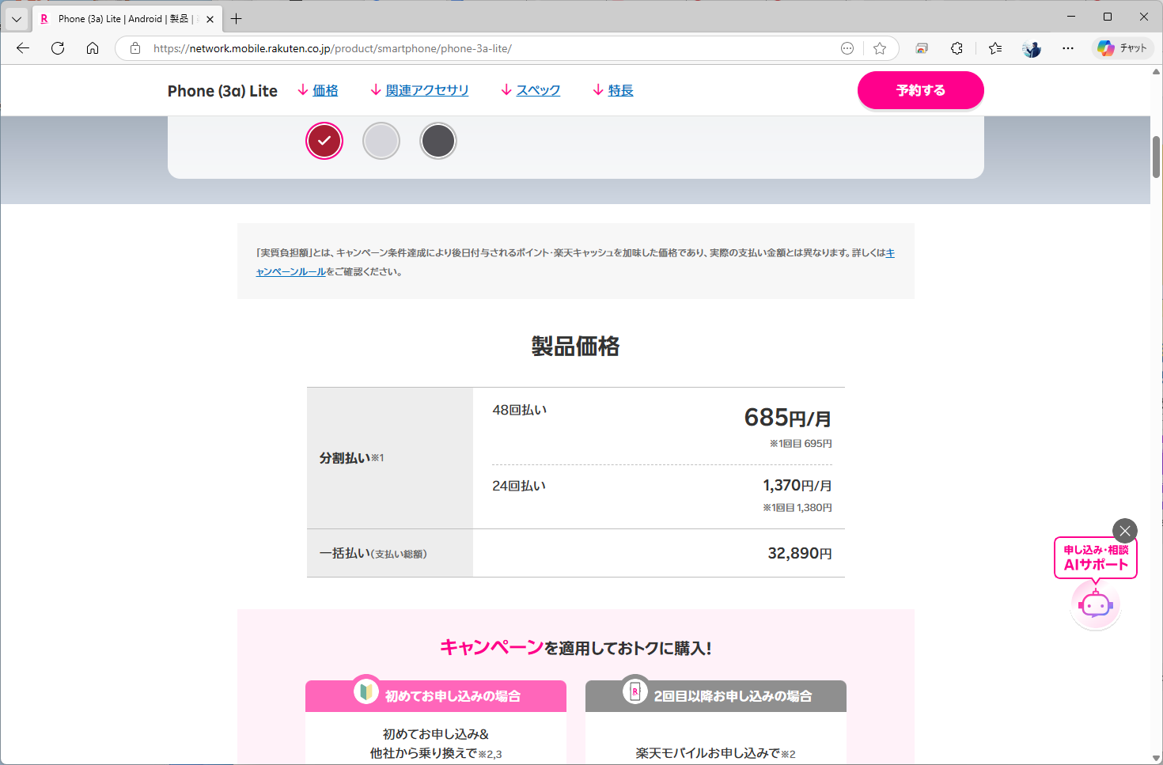
Task: Reload the current page
Action: 58,48
